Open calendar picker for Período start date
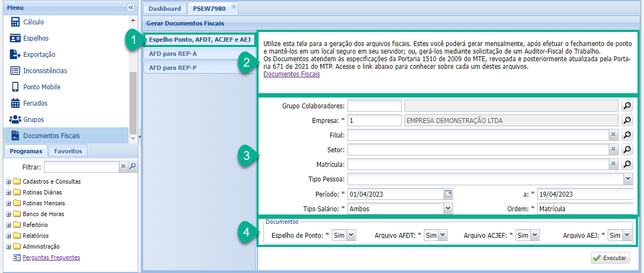 (448, 193)
